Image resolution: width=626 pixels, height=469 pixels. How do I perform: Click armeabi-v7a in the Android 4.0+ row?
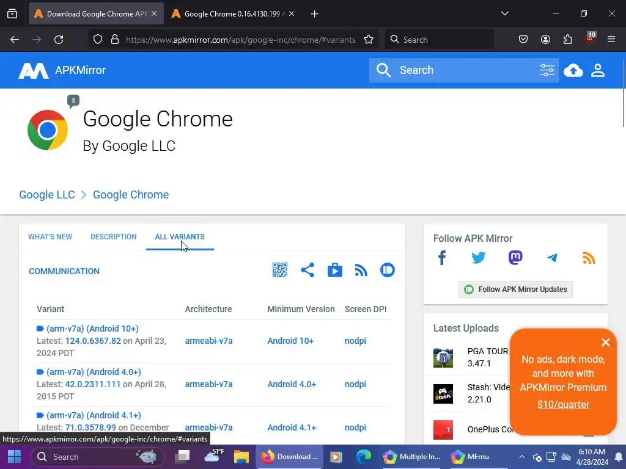pyautogui.click(x=208, y=385)
